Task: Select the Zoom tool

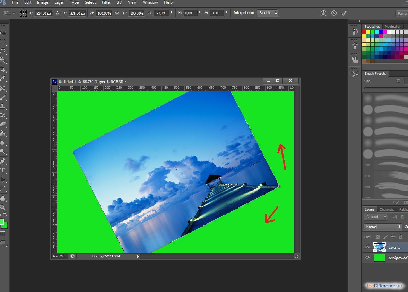Action: [x=3, y=207]
